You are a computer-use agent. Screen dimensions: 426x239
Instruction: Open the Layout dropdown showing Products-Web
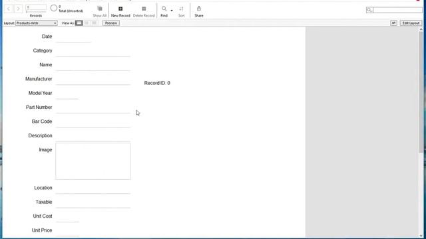click(37, 23)
